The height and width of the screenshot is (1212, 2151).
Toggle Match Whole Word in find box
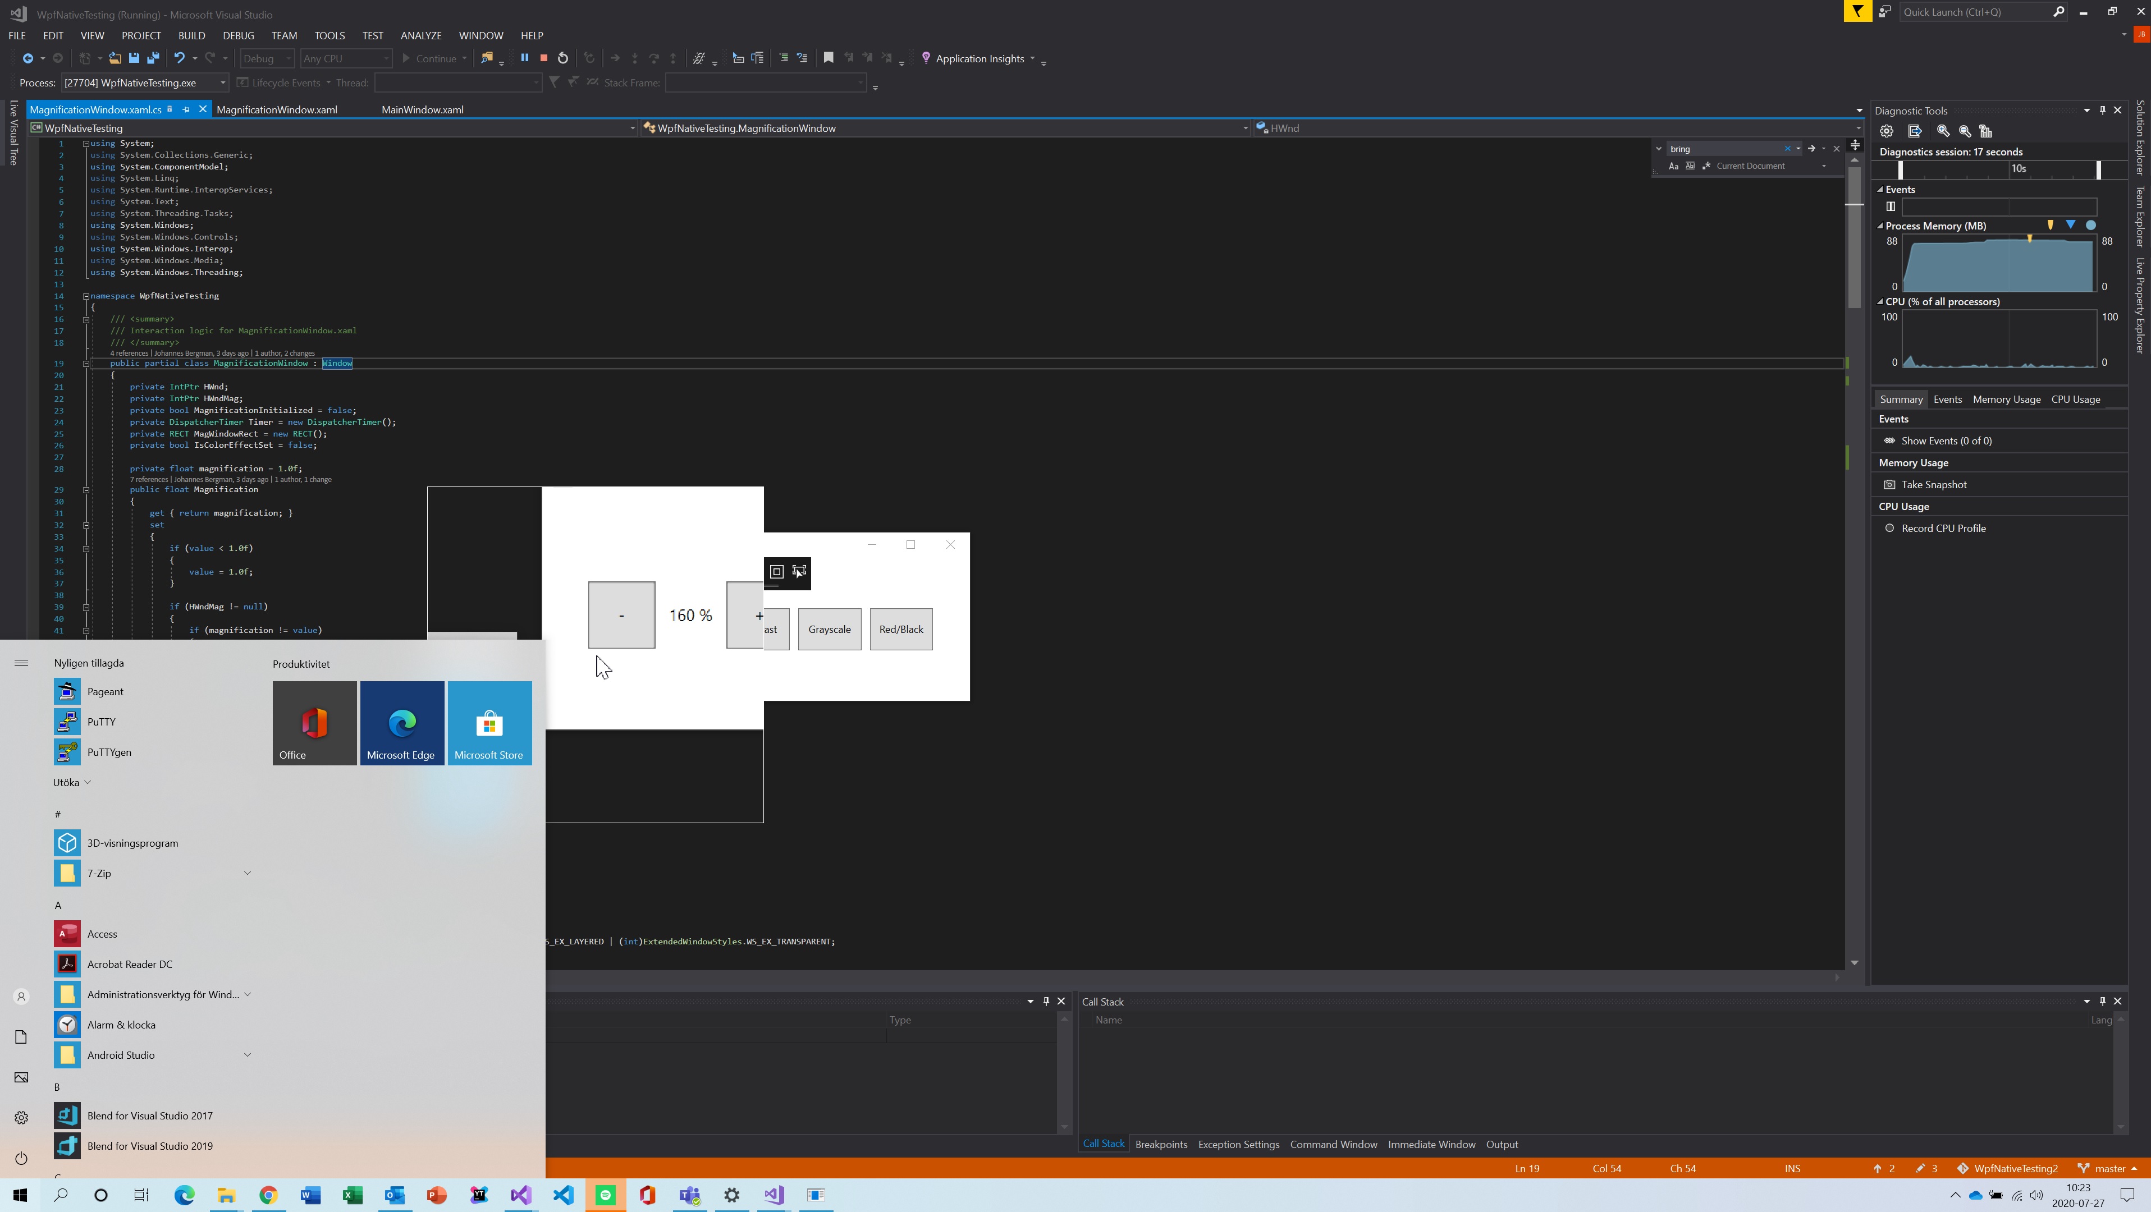[1690, 166]
